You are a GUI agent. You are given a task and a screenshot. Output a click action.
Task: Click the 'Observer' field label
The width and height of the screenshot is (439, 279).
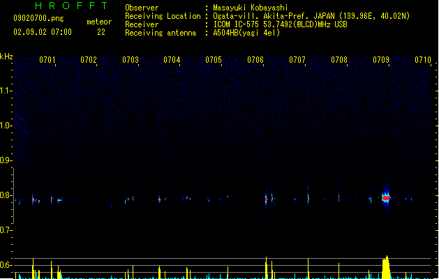142,8
